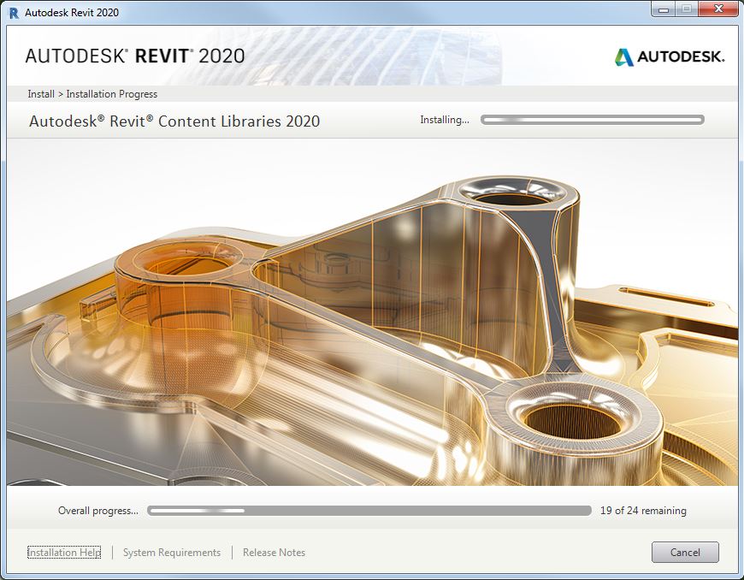This screenshot has height=580, width=744.
Task: Click the Revit icon in the title bar
Action: [x=14, y=12]
